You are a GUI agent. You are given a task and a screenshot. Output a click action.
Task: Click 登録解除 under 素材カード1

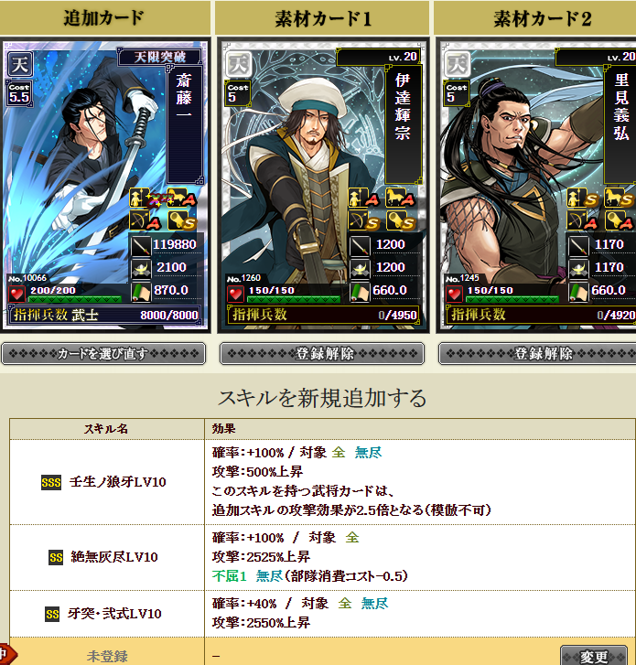point(322,353)
